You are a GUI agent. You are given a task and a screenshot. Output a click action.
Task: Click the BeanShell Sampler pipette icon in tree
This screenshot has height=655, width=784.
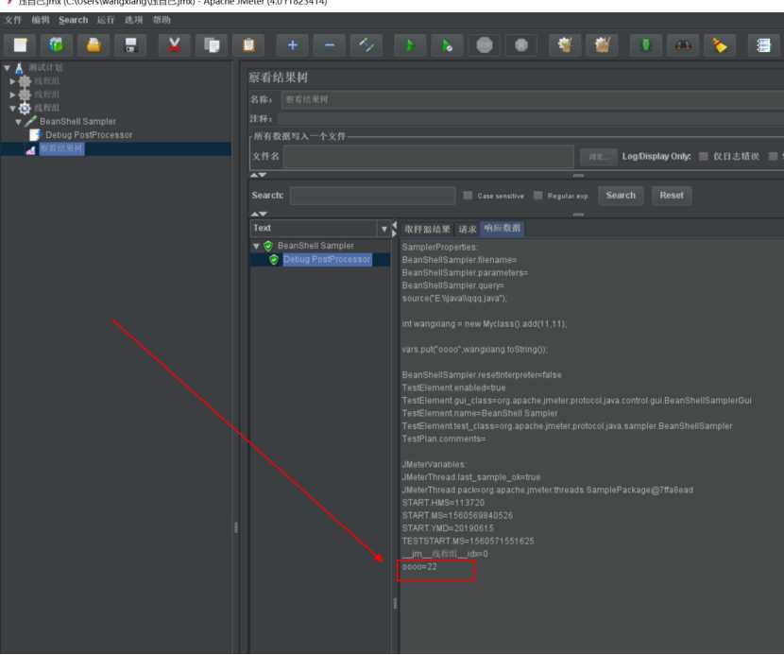coord(30,122)
